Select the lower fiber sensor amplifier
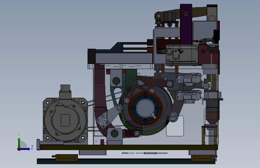Viewport: 260px width, 168px height. 189,96
